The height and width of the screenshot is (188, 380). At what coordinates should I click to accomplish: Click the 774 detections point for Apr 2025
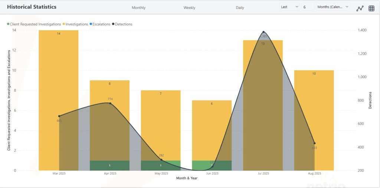[110, 103]
